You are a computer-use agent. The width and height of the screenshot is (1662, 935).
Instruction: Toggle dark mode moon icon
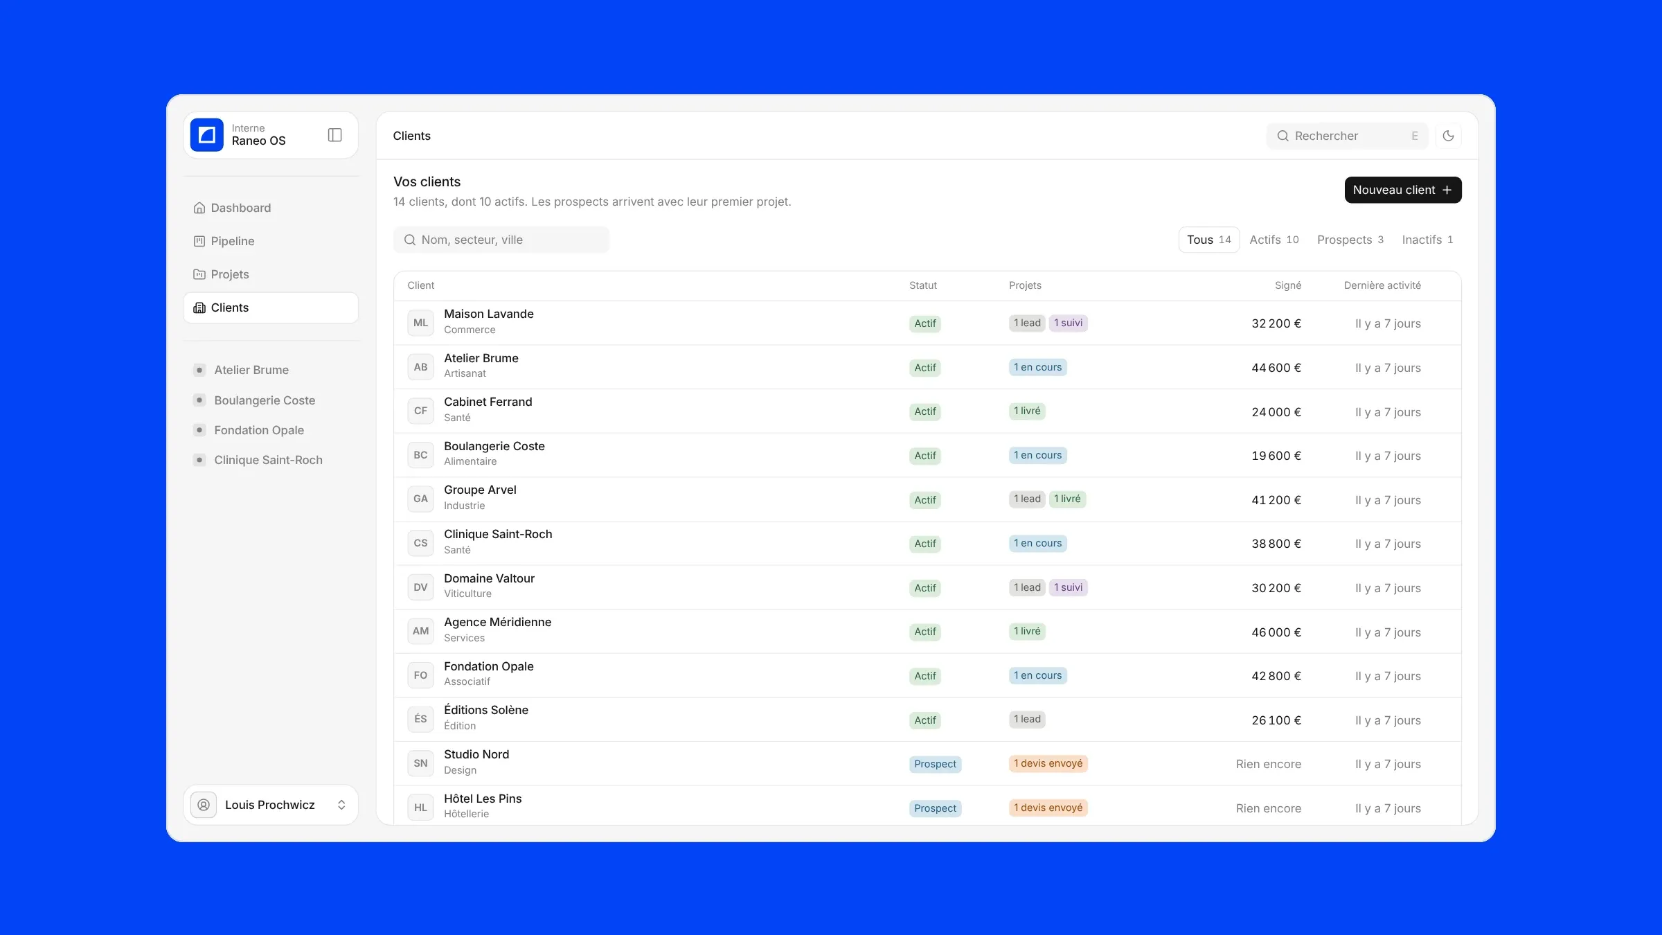point(1448,136)
